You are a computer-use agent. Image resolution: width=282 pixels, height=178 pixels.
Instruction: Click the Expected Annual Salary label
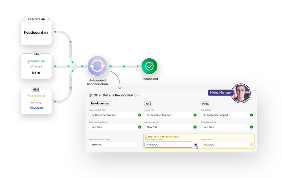(100, 140)
